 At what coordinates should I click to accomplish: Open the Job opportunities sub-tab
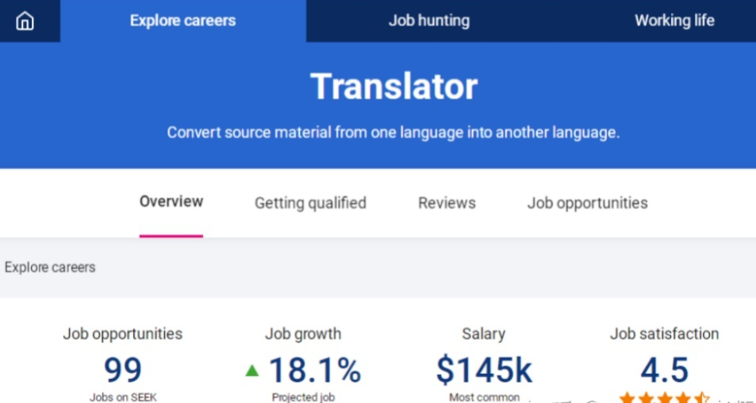587,203
